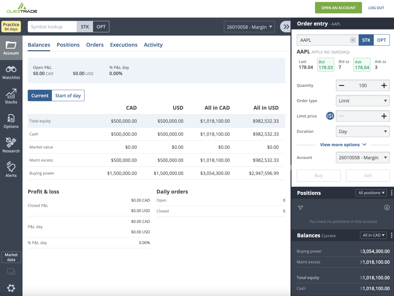Image resolution: width=394 pixels, height=296 pixels.
Task: Open the Account sidebar section
Action: point(11,48)
